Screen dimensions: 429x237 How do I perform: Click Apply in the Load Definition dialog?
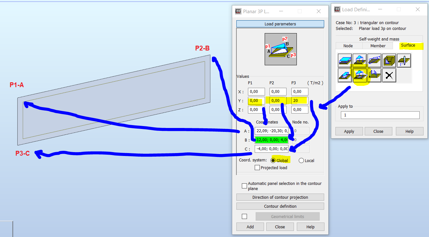pos(349,131)
